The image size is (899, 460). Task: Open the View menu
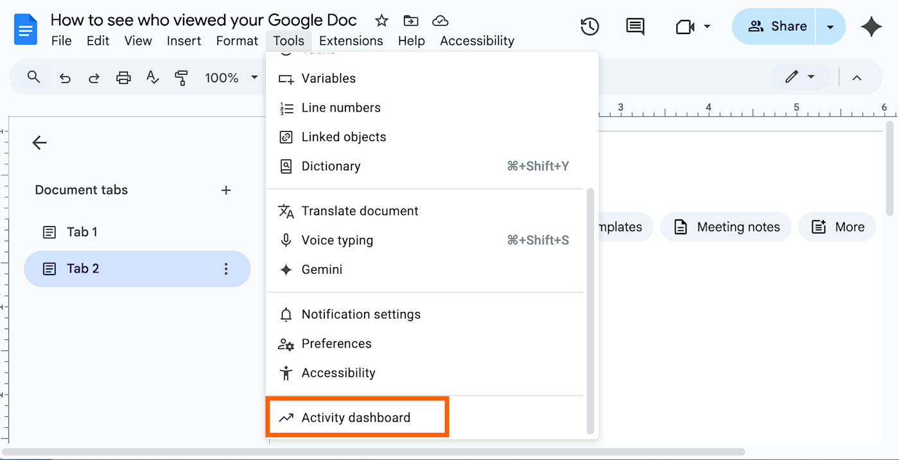point(138,40)
